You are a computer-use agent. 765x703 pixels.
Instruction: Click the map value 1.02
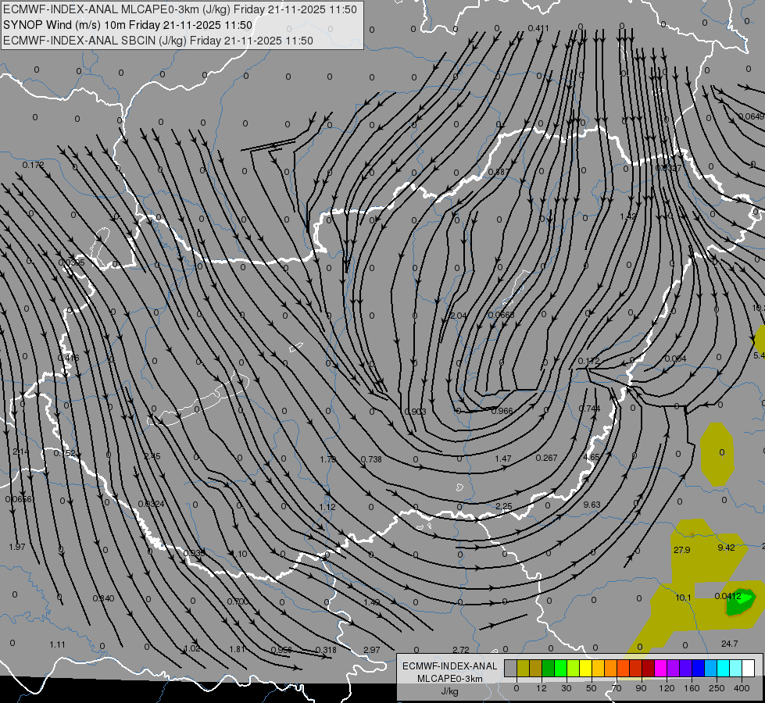(x=192, y=648)
